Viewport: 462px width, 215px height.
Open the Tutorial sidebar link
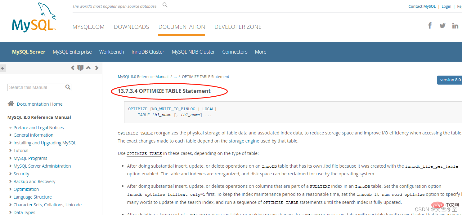[x=21, y=151]
